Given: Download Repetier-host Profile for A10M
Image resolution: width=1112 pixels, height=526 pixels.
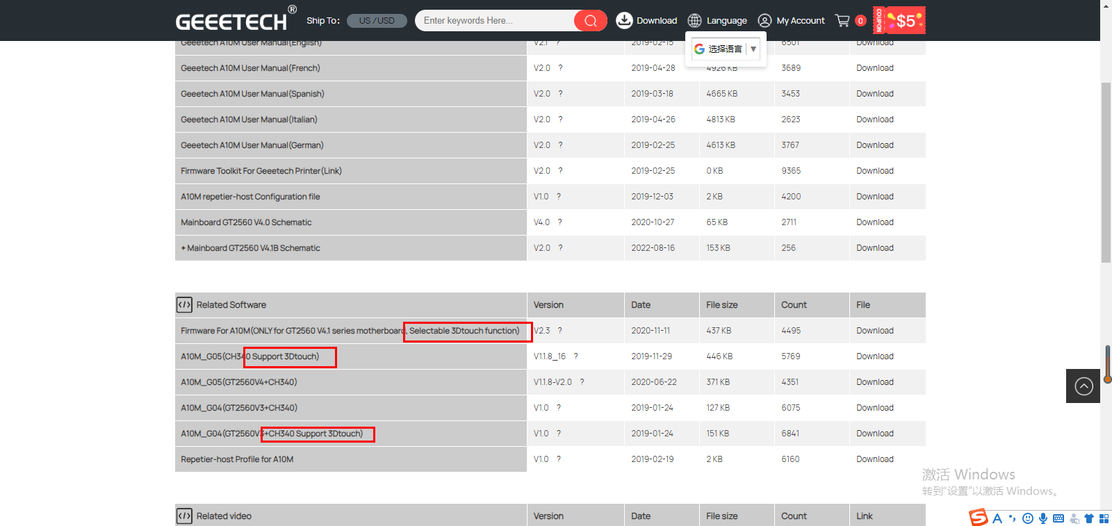Looking at the screenshot, I should click(x=875, y=459).
